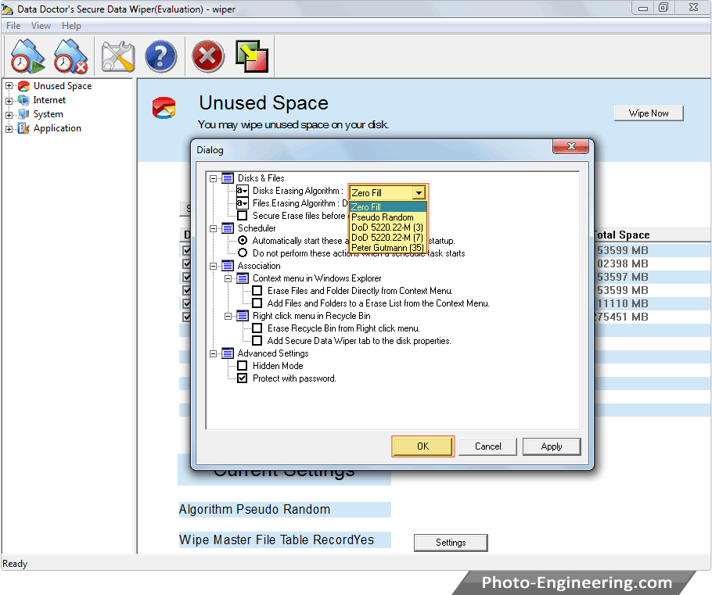This screenshot has width=712, height=595.
Task: Select Automatically start these actions radio button
Action: click(x=243, y=240)
